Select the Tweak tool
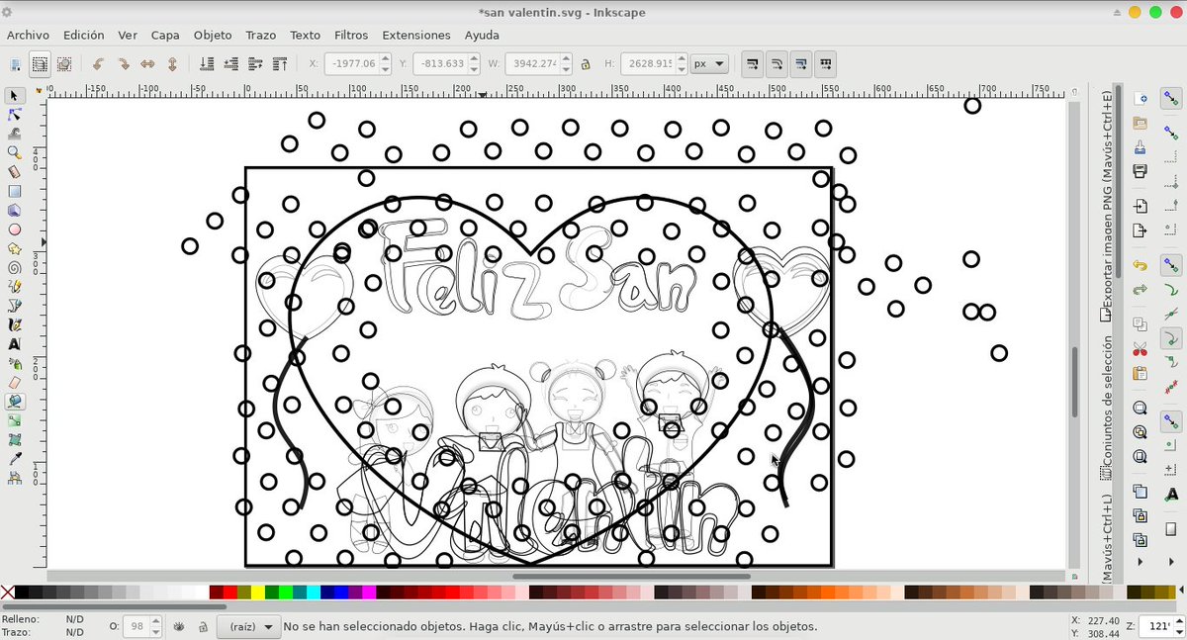Viewport: 1187px width, 640px height. pos(15,134)
